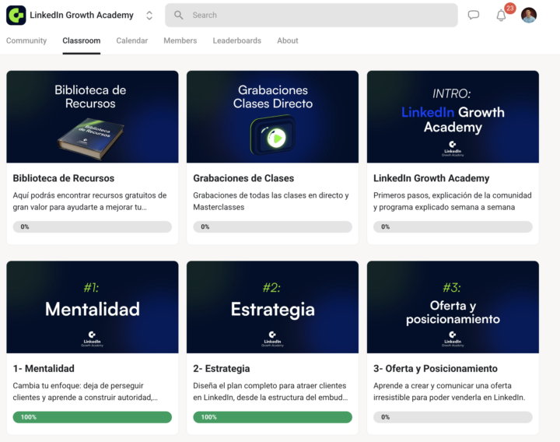The width and height of the screenshot is (560, 442).
Task: Open the INTRO LinkedIn Growth Academy thumbnail
Action: [x=453, y=117]
